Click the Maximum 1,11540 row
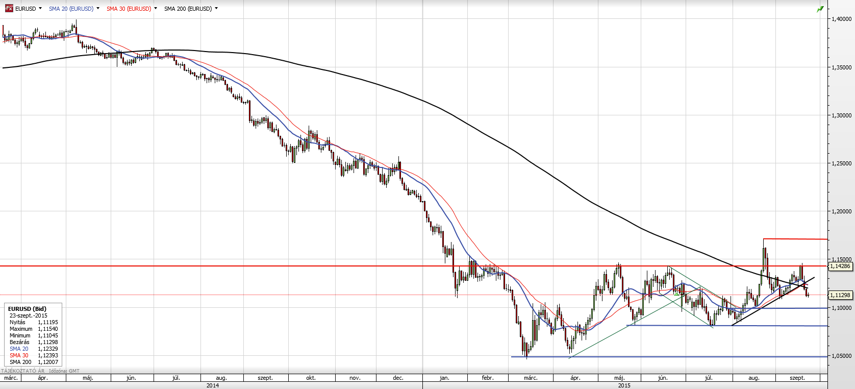The height and width of the screenshot is (389, 855). tap(34, 329)
